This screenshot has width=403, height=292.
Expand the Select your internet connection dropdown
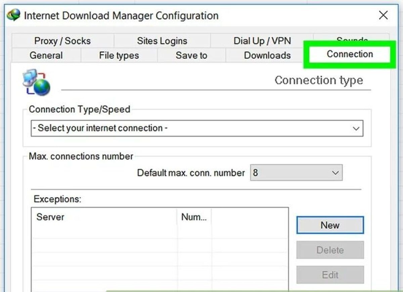(x=197, y=128)
